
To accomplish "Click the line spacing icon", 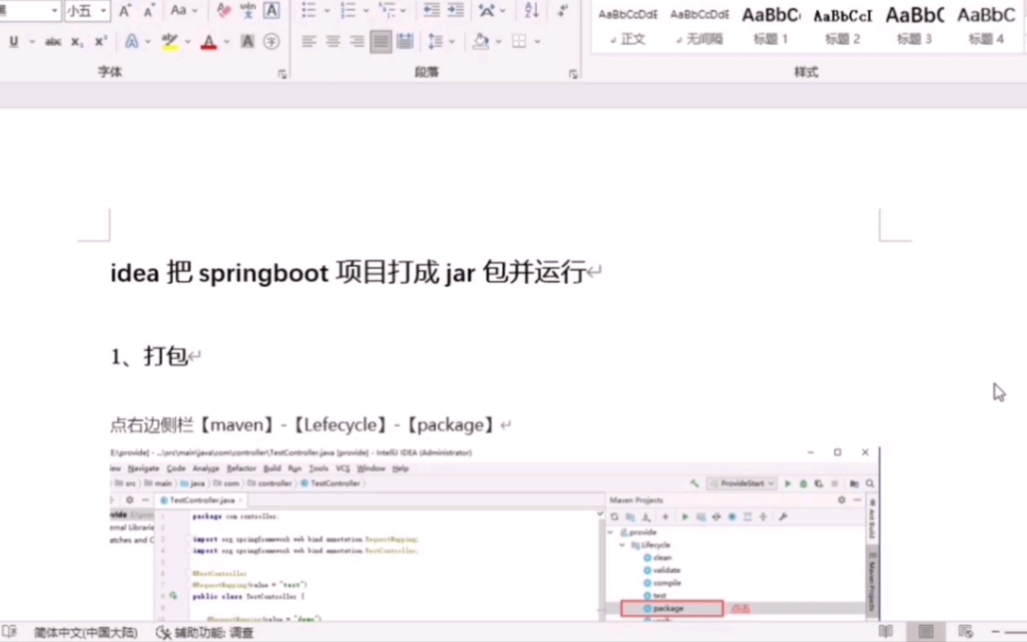I will click(x=435, y=41).
